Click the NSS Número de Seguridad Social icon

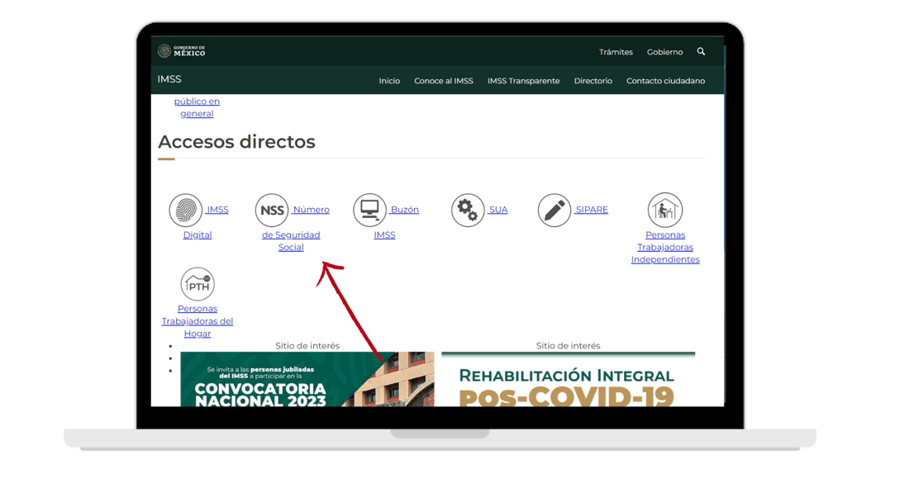click(272, 211)
